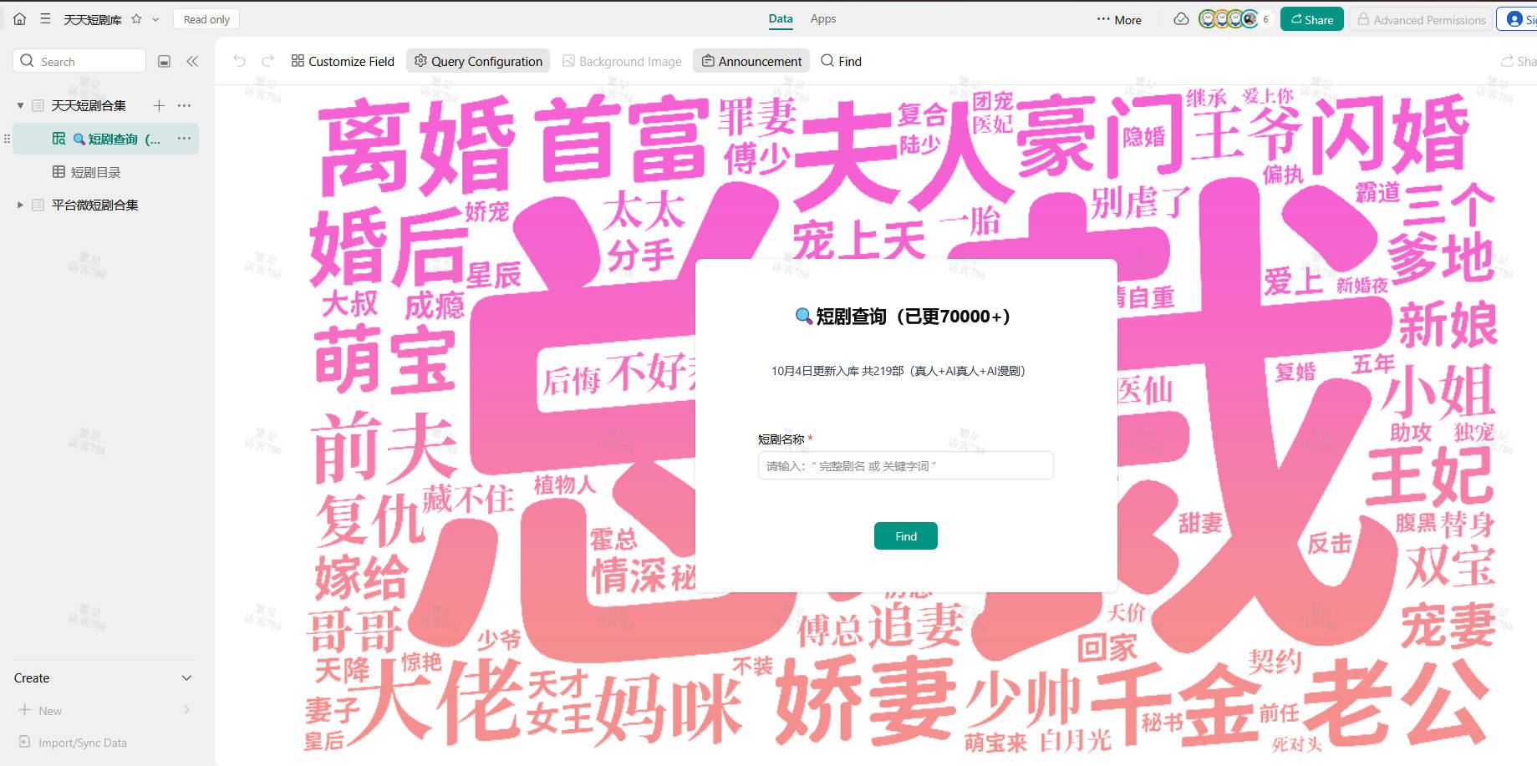Select the 平台微短剧合集 folder label
Image resolution: width=1537 pixels, height=766 pixels.
[94, 205]
